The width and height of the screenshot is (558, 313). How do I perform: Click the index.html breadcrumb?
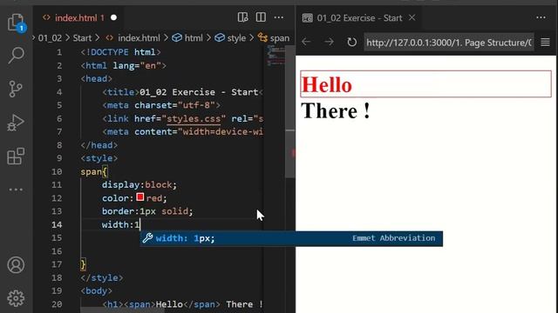point(133,38)
